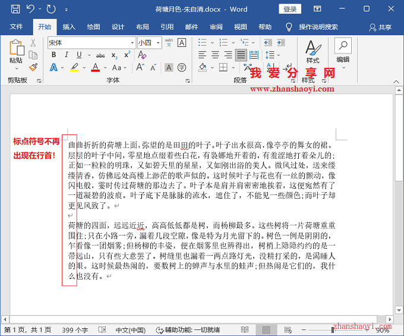Screen dimensions: 404x336
Task: Open line spacing options
Action: 270,55
